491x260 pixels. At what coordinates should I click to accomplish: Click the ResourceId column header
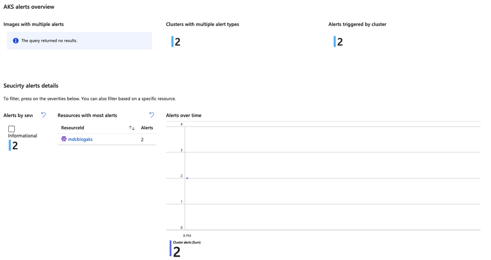[x=72, y=128]
